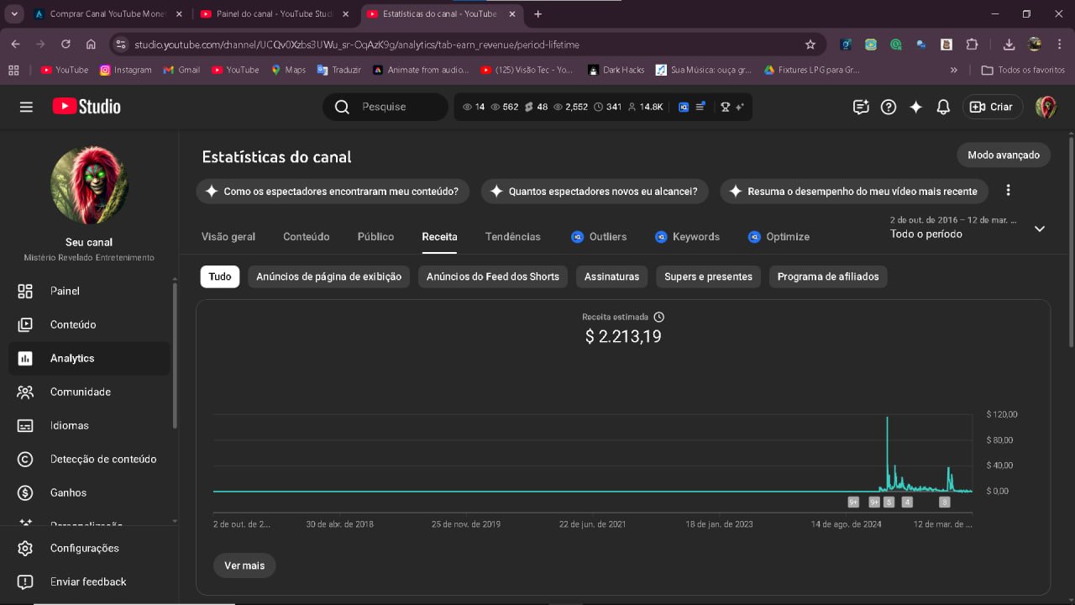Image resolution: width=1075 pixels, height=605 pixels.
Task: Open Ganhos in the sidebar
Action: [x=68, y=492]
